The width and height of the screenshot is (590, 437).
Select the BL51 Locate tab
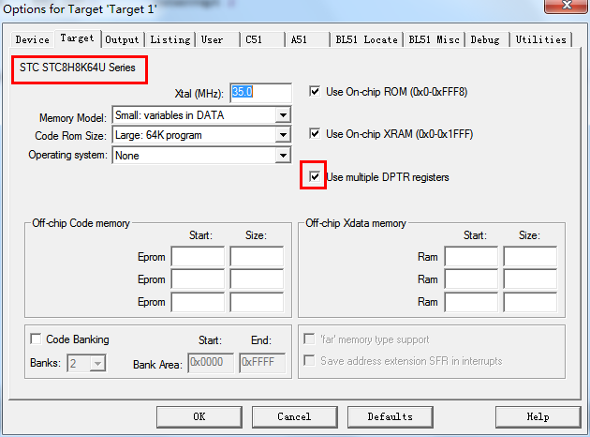point(366,39)
